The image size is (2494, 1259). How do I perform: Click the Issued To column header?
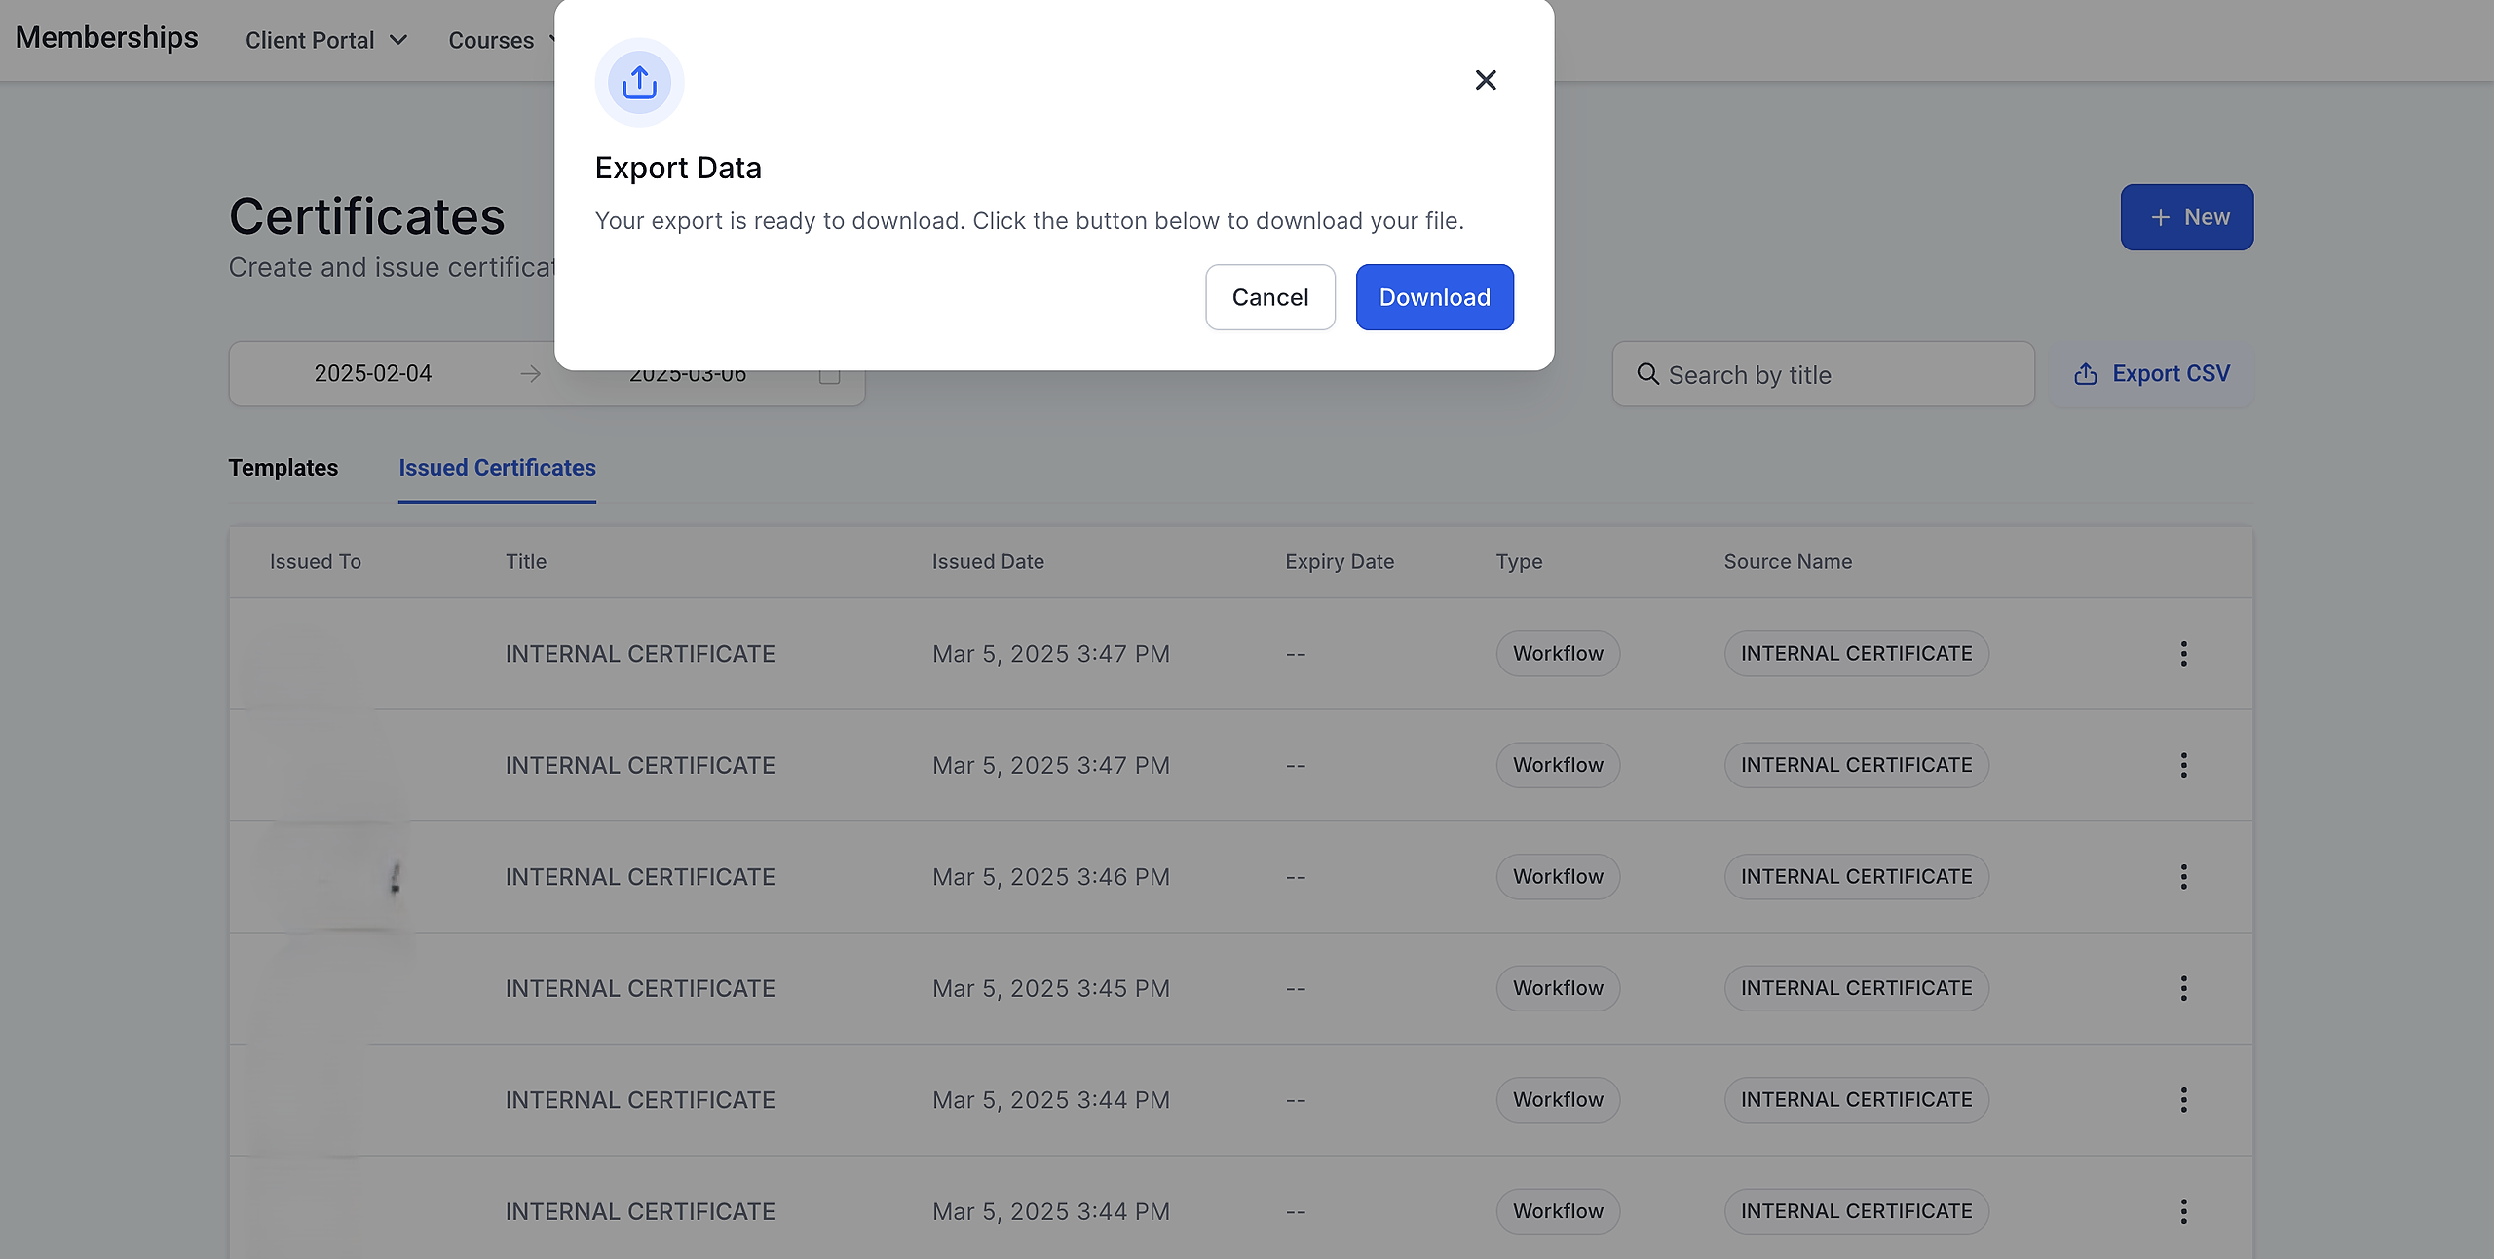316,562
